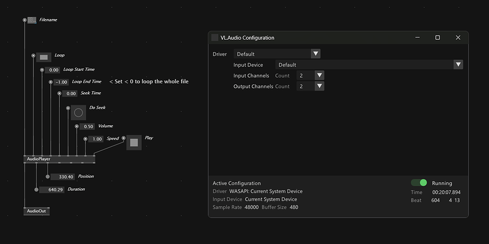The image size is (489, 244).
Task: Click the Sample Rate value 48000
Action: click(251, 207)
